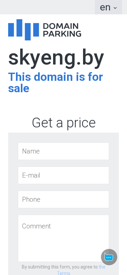Click the "Get a price" heading

click(x=63, y=123)
